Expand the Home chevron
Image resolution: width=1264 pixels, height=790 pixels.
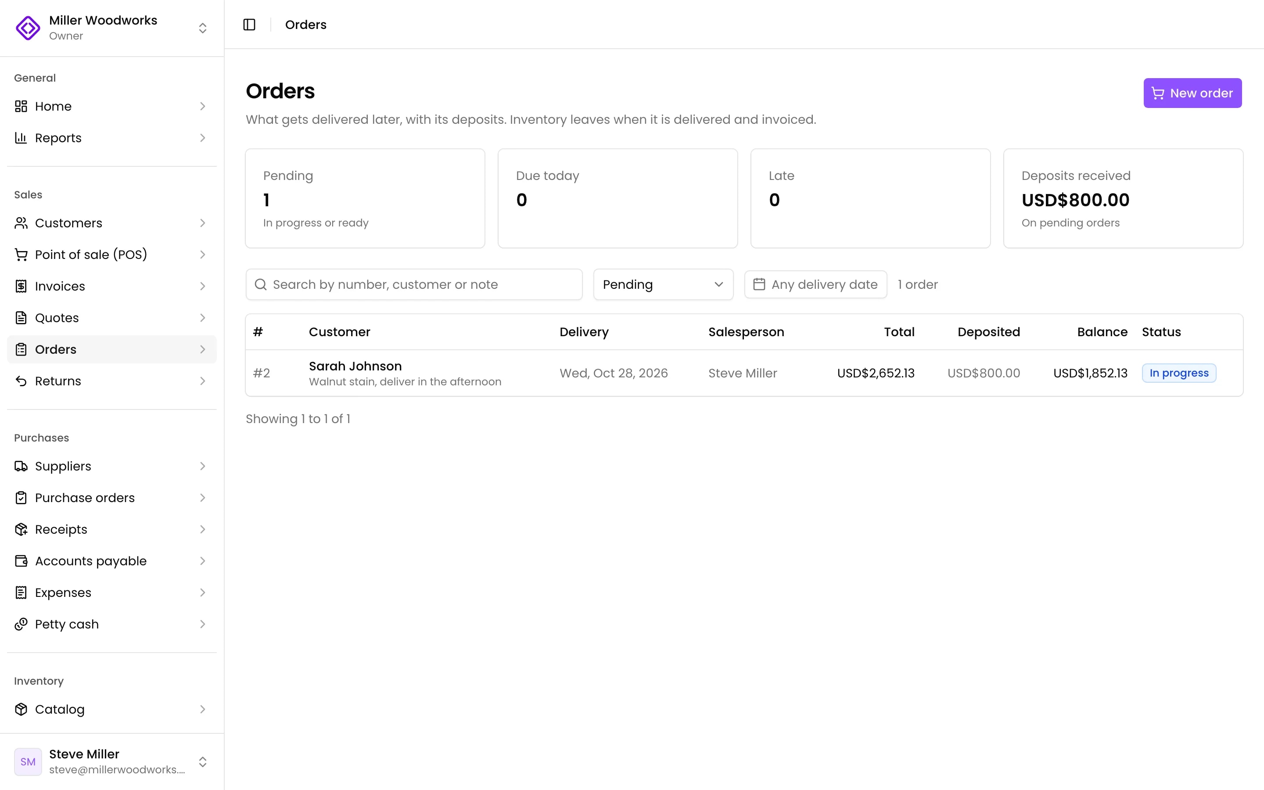203,106
